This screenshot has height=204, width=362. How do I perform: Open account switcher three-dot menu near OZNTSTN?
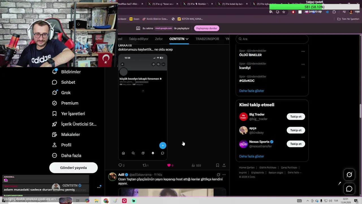[x=99, y=187]
